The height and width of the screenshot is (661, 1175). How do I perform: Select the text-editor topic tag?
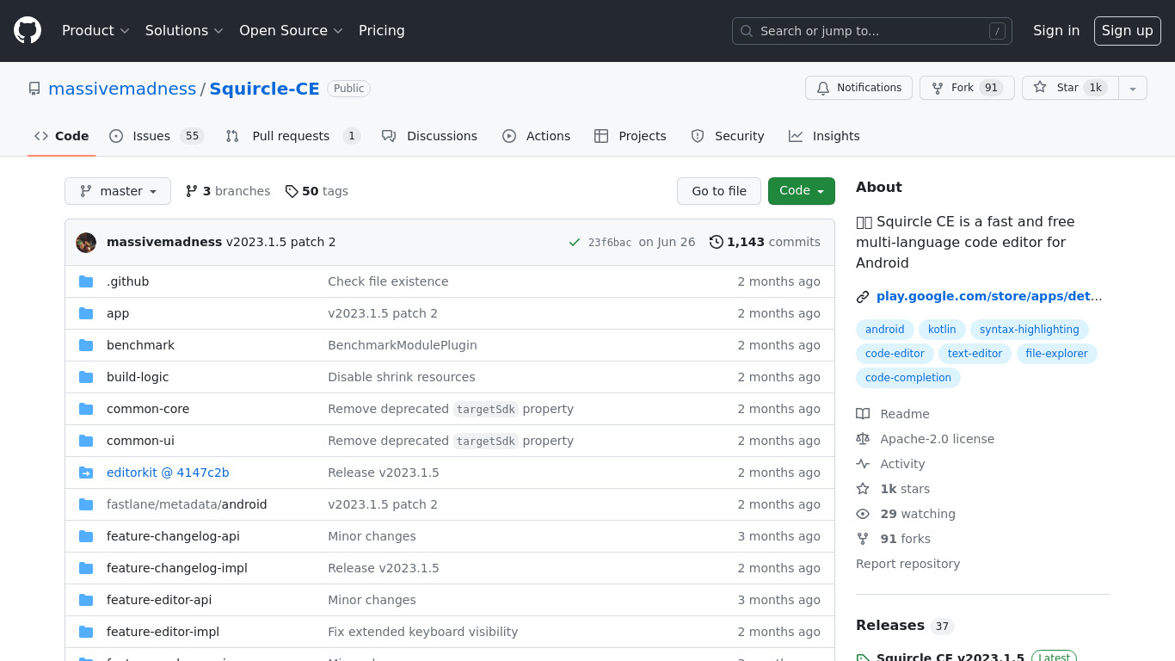(975, 354)
